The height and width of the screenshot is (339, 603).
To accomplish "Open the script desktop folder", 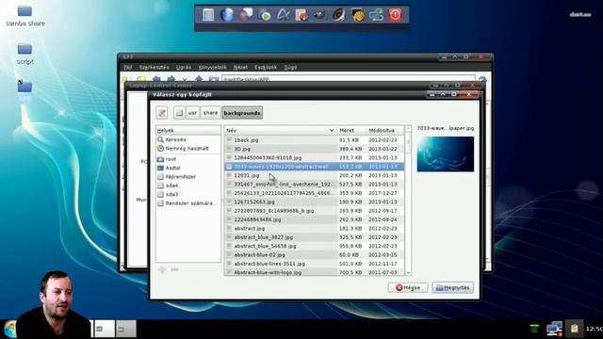I will [x=24, y=54].
